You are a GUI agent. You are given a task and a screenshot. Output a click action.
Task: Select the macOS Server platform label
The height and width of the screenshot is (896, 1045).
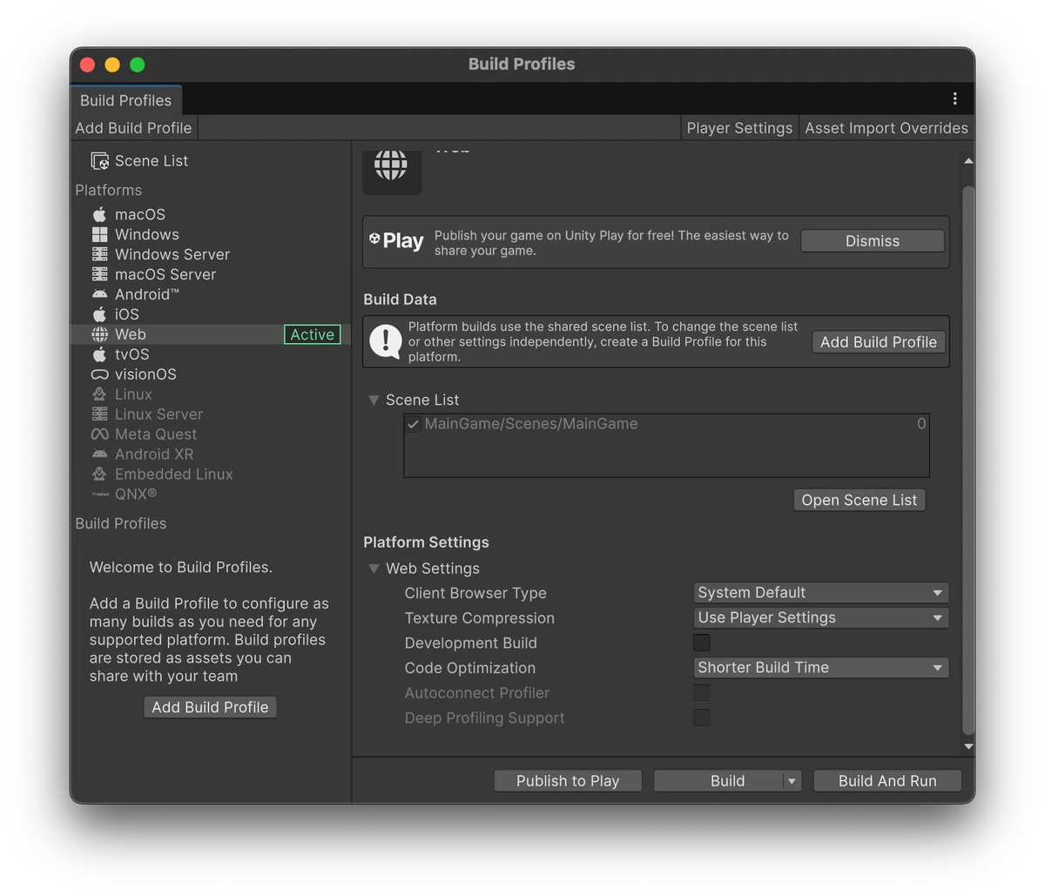pyautogui.click(x=165, y=274)
